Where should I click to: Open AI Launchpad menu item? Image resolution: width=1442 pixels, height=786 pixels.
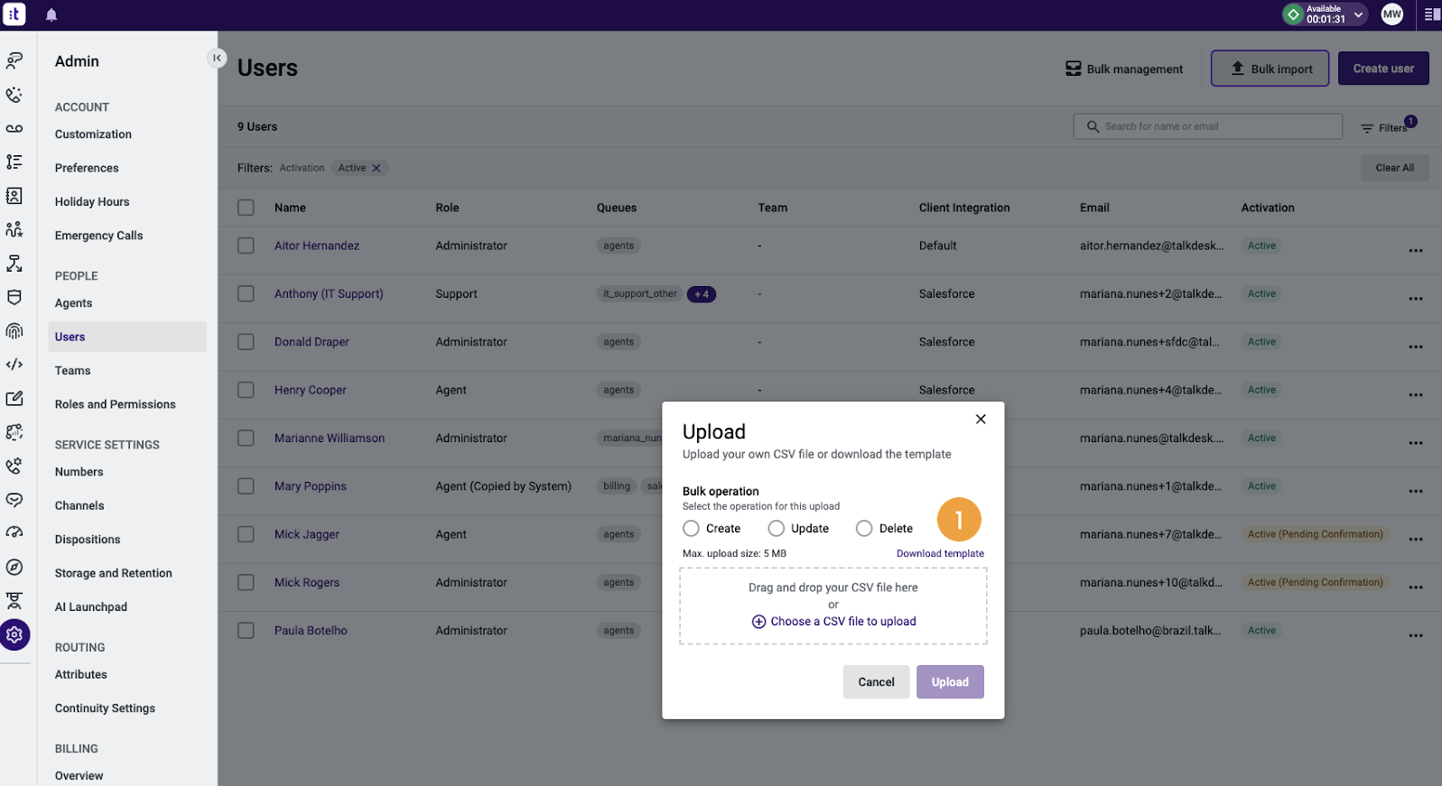tap(90, 607)
